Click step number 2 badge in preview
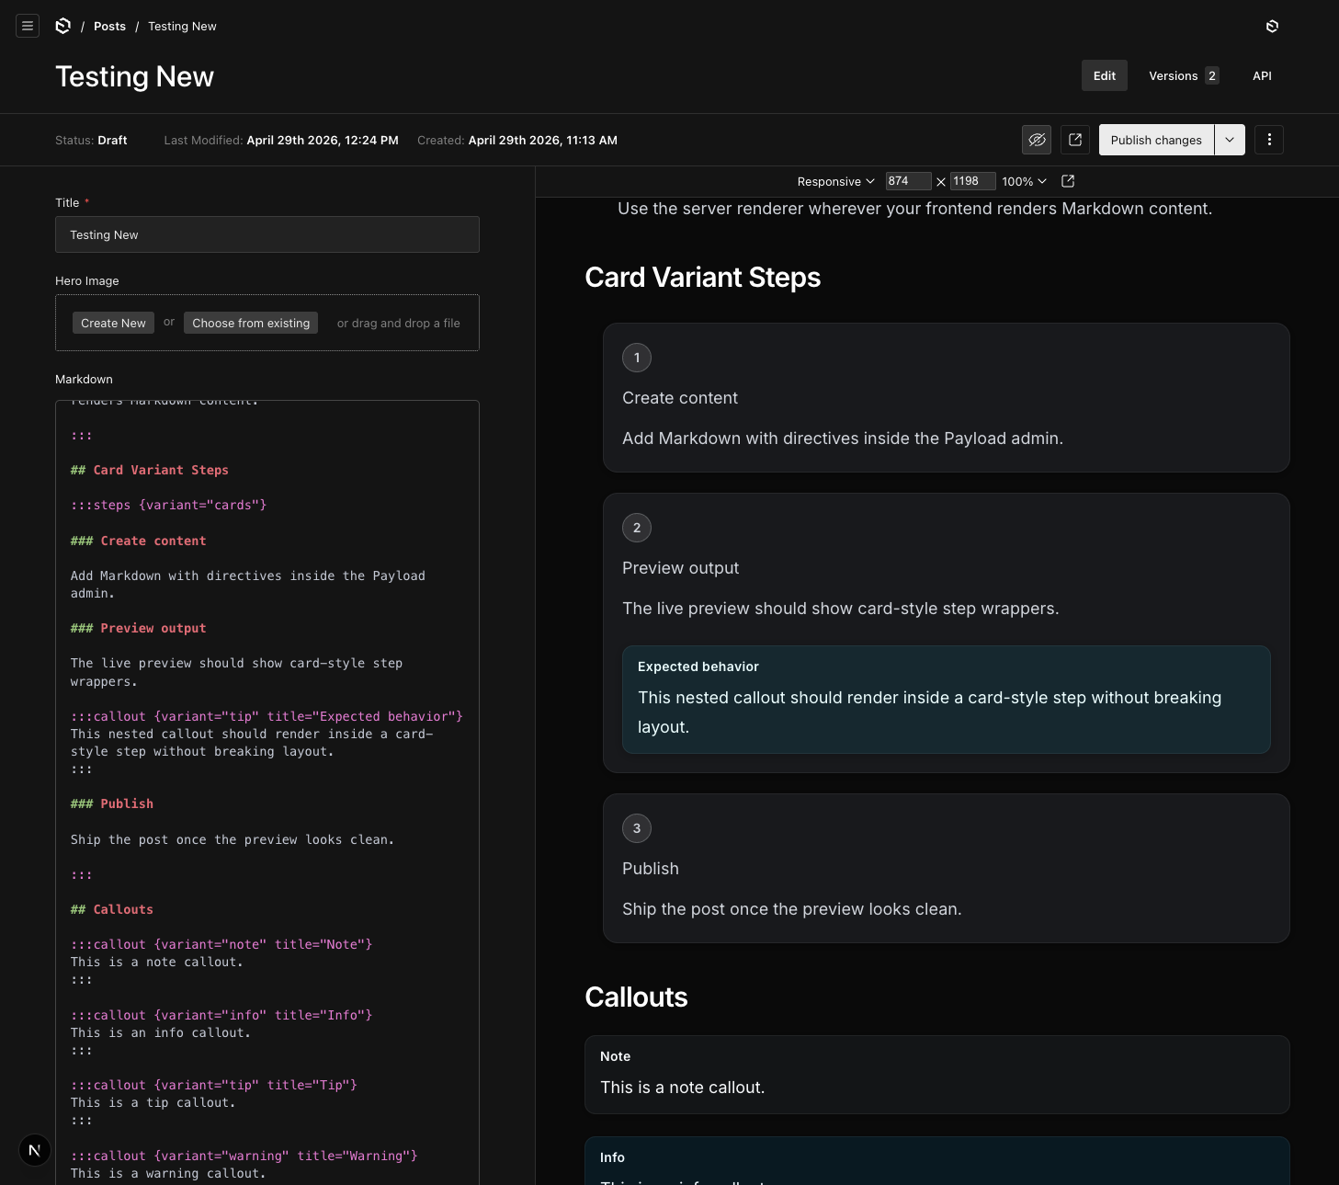The height and width of the screenshot is (1185, 1339). [637, 528]
